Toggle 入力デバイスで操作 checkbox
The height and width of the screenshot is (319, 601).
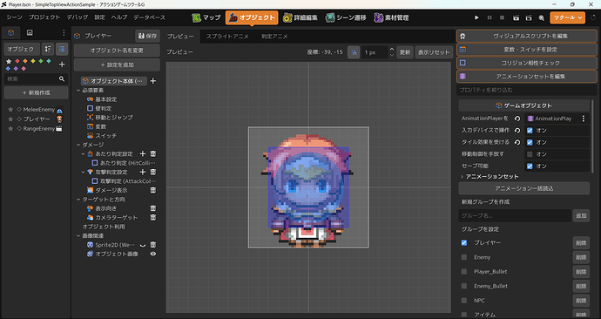530,131
